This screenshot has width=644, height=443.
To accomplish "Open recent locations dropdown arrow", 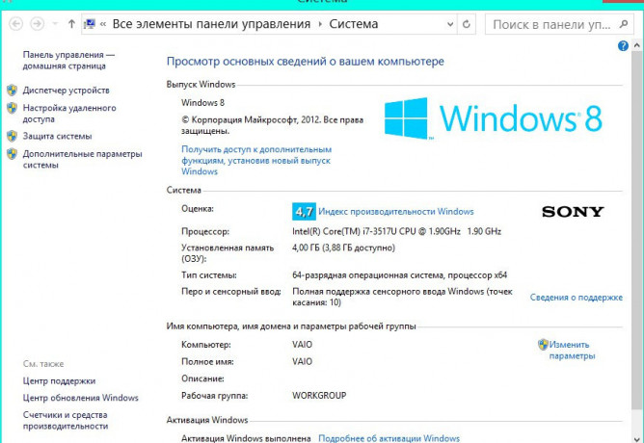I will pos(55,24).
